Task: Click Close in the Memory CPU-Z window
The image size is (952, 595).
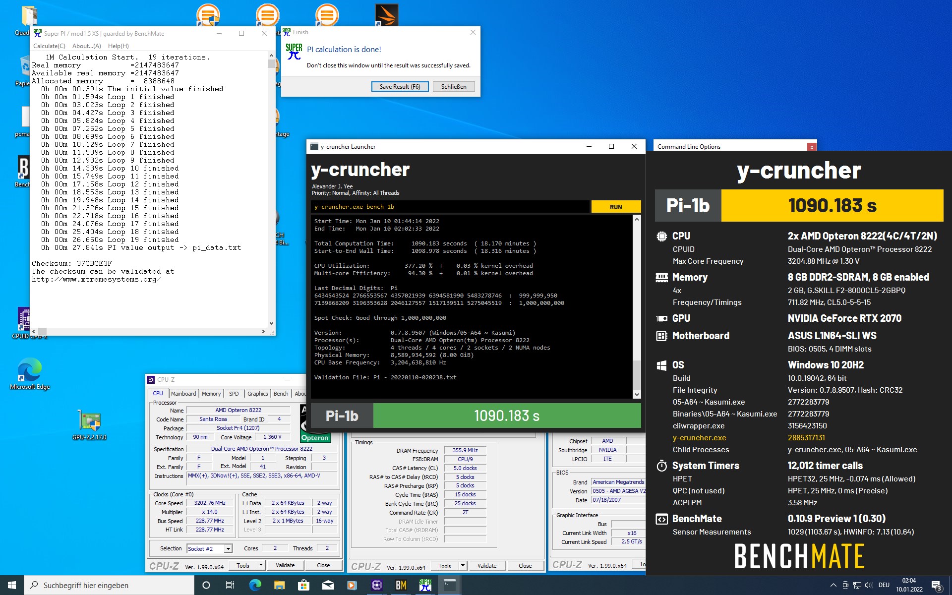Action: coord(525,566)
